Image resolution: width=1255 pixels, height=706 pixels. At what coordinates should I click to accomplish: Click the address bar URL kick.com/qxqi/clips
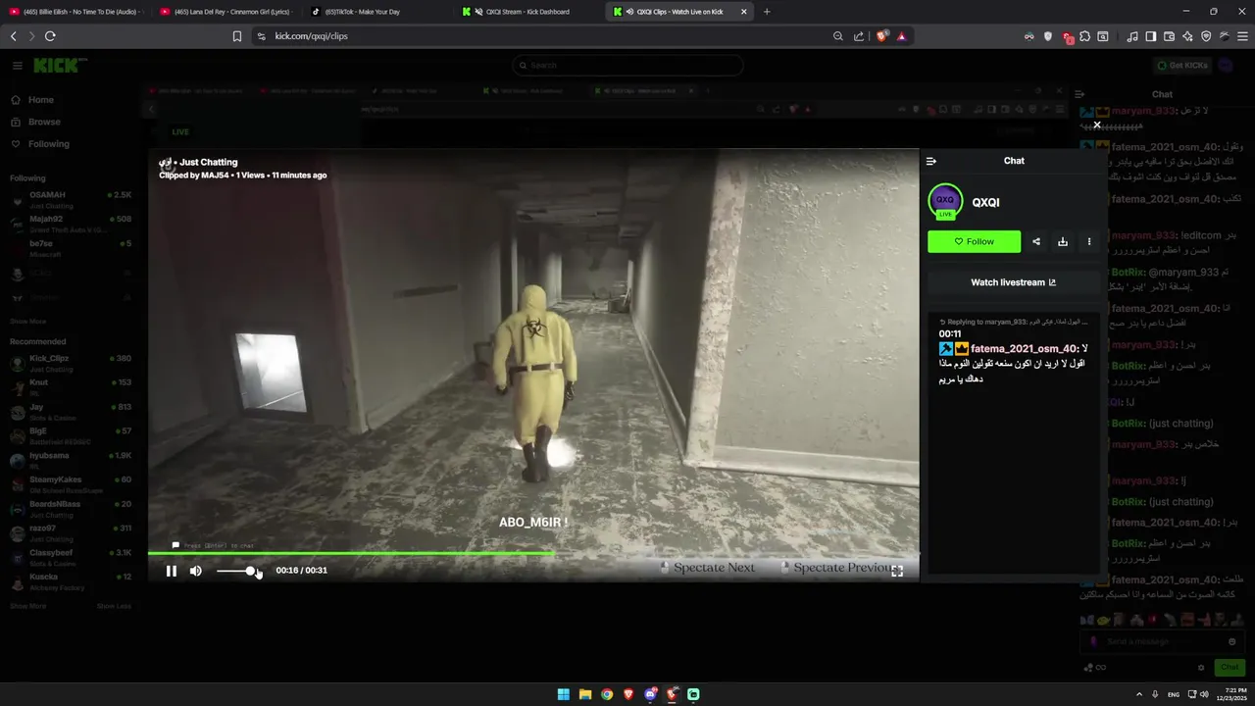pyautogui.click(x=311, y=36)
